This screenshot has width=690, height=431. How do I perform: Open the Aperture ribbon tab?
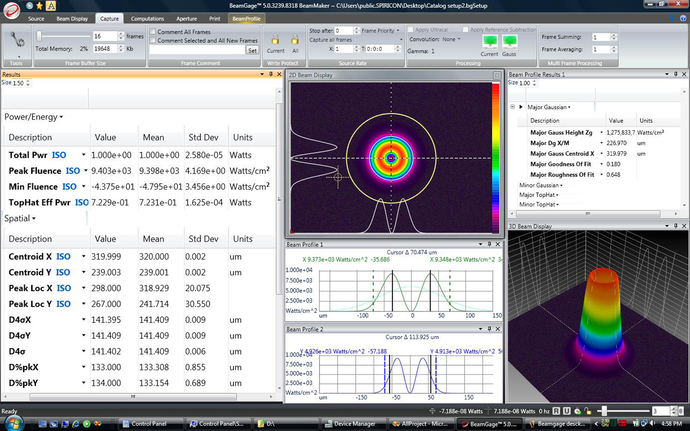click(187, 19)
